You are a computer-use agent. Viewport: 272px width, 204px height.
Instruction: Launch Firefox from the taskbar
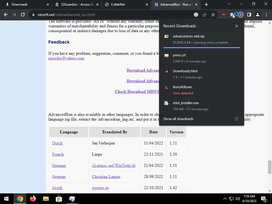(33, 199)
